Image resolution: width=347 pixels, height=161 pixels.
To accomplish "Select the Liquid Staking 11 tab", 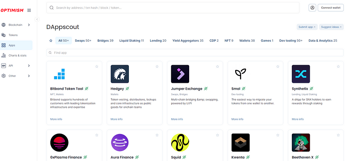I will [x=132, y=41].
